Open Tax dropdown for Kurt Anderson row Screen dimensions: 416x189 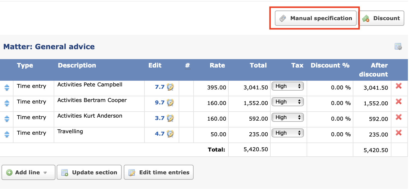click(x=288, y=117)
